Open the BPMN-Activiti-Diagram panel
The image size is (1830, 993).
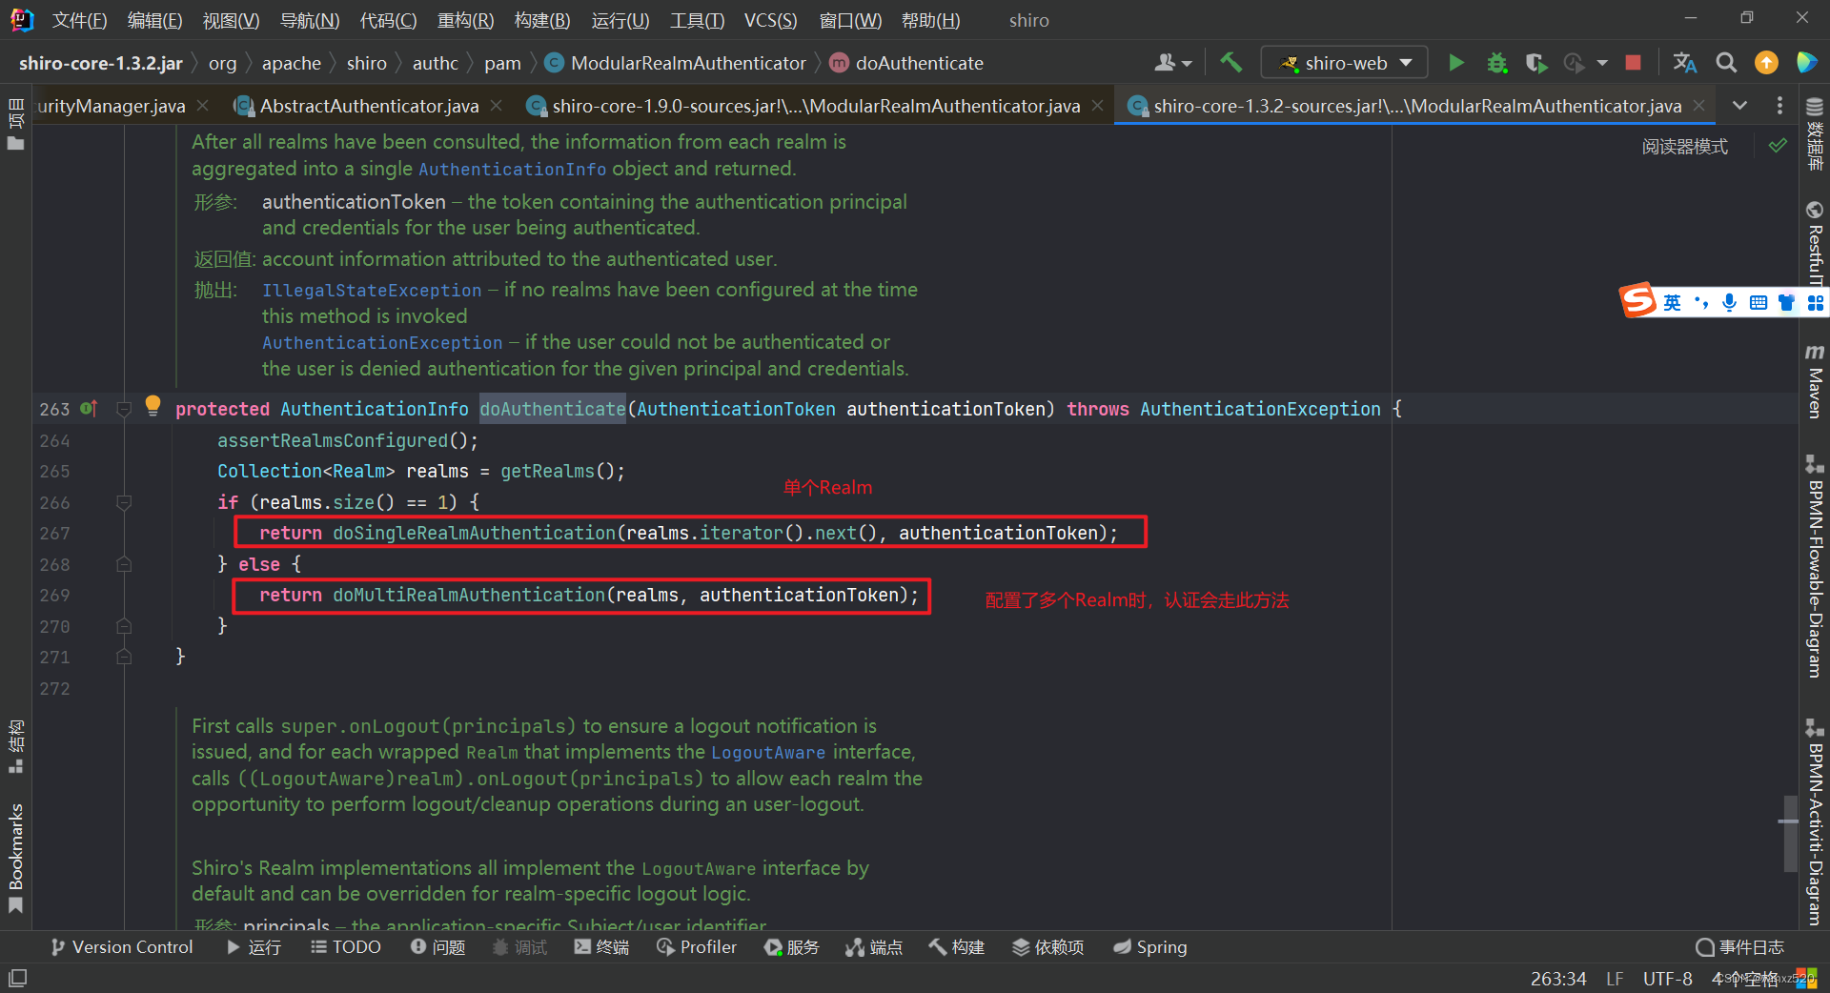pos(1815,821)
